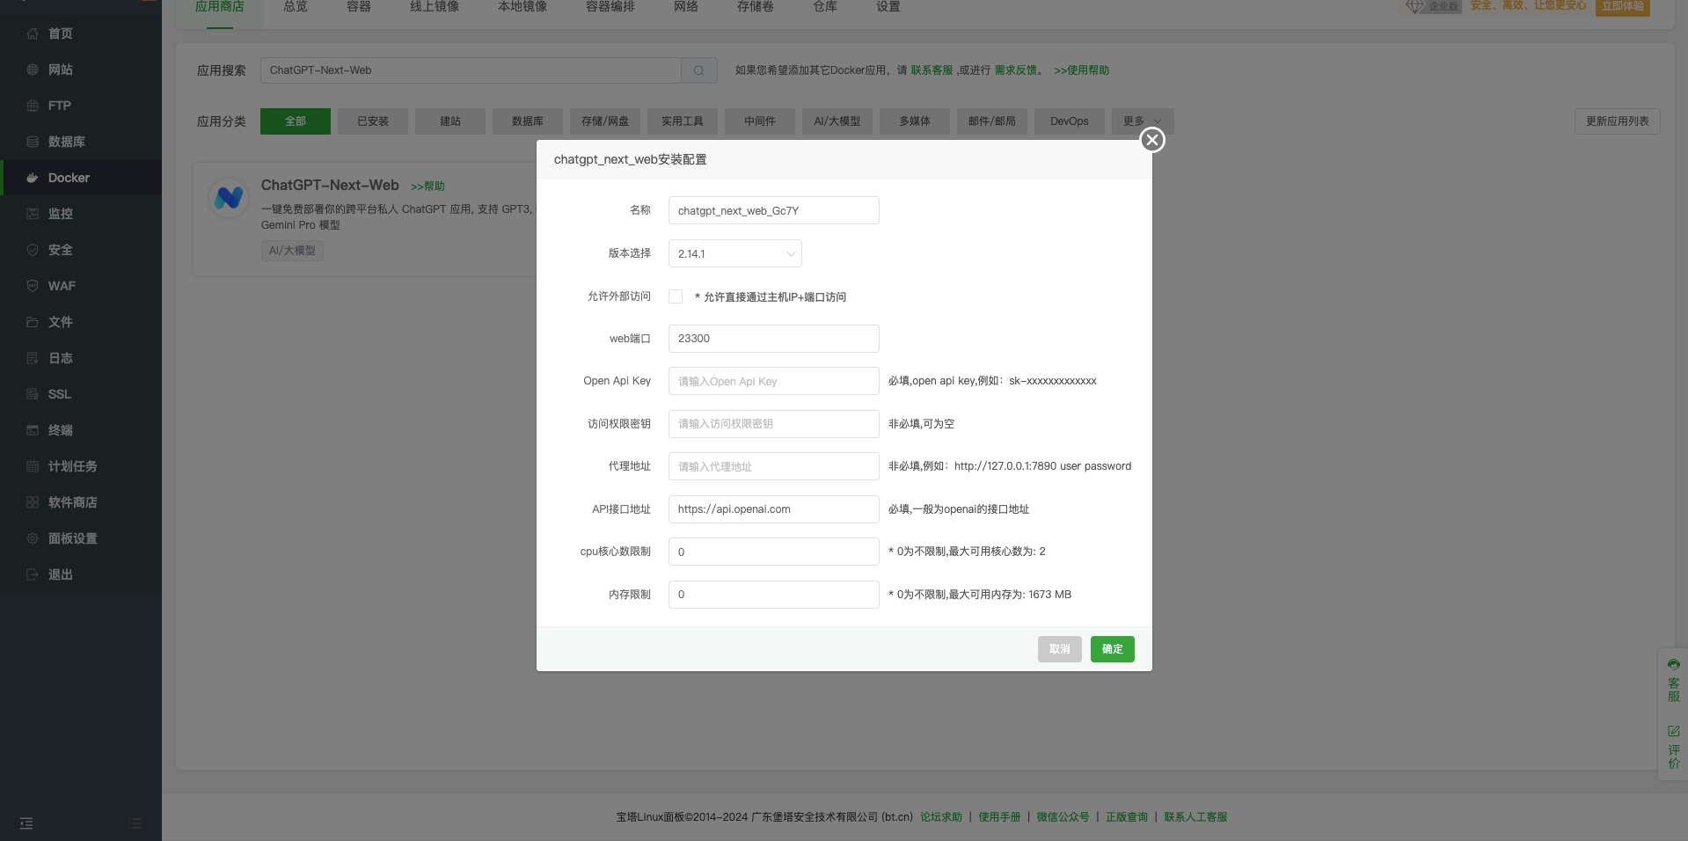Select the AI/大模型 category filter
The width and height of the screenshot is (1688, 841).
tap(837, 121)
